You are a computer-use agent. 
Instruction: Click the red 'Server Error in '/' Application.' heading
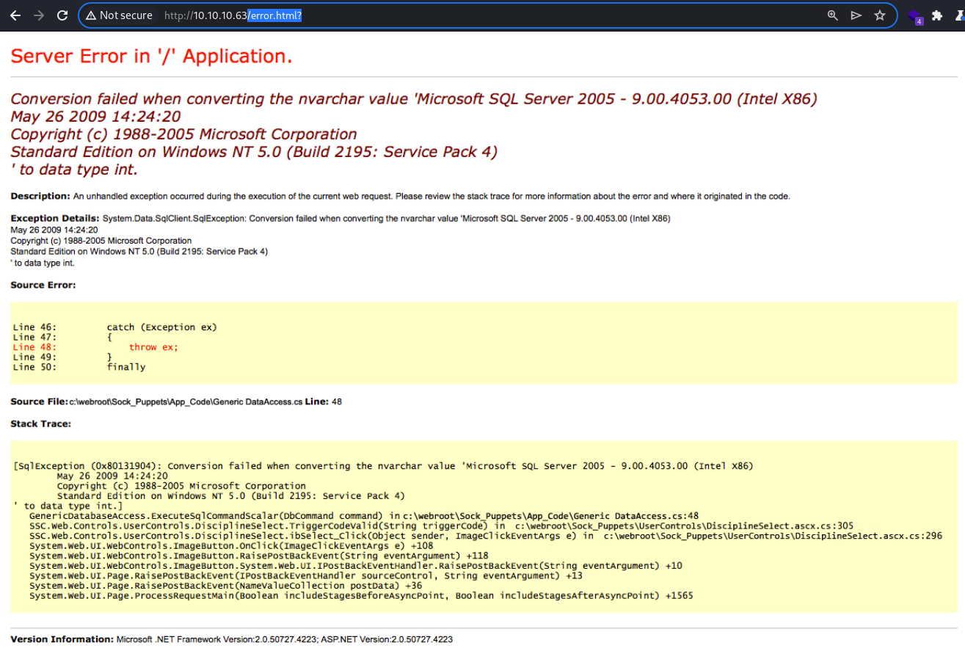[x=151, y=57]
